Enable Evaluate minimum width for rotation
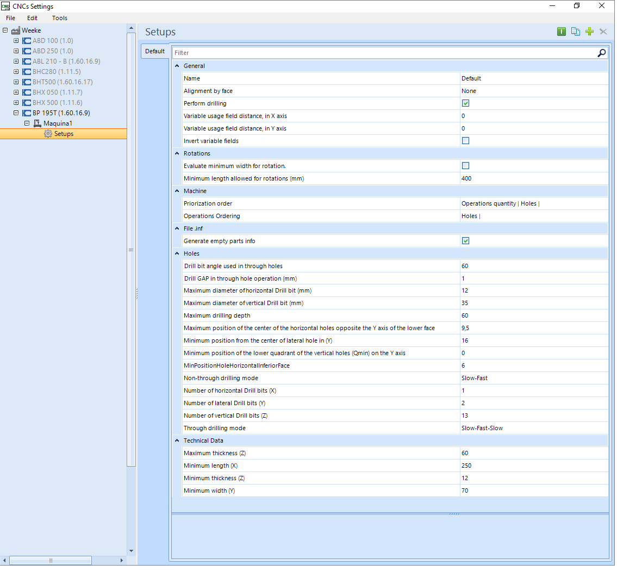The width and height of the screenshot is (617, 571). pos(466,166)
